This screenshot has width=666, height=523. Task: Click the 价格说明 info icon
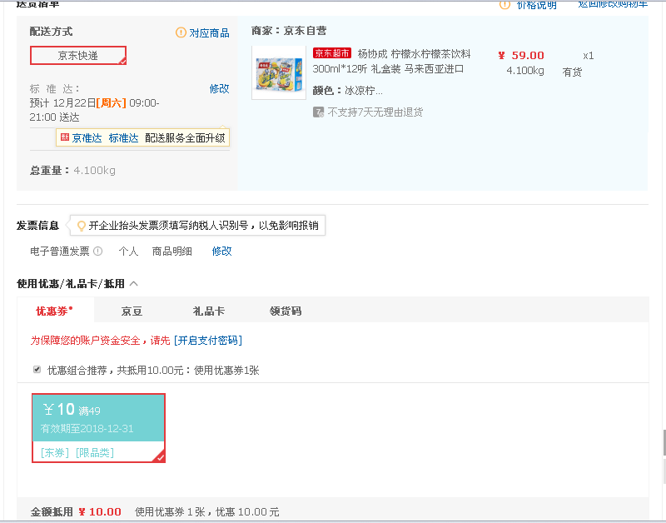pos(504,5)
